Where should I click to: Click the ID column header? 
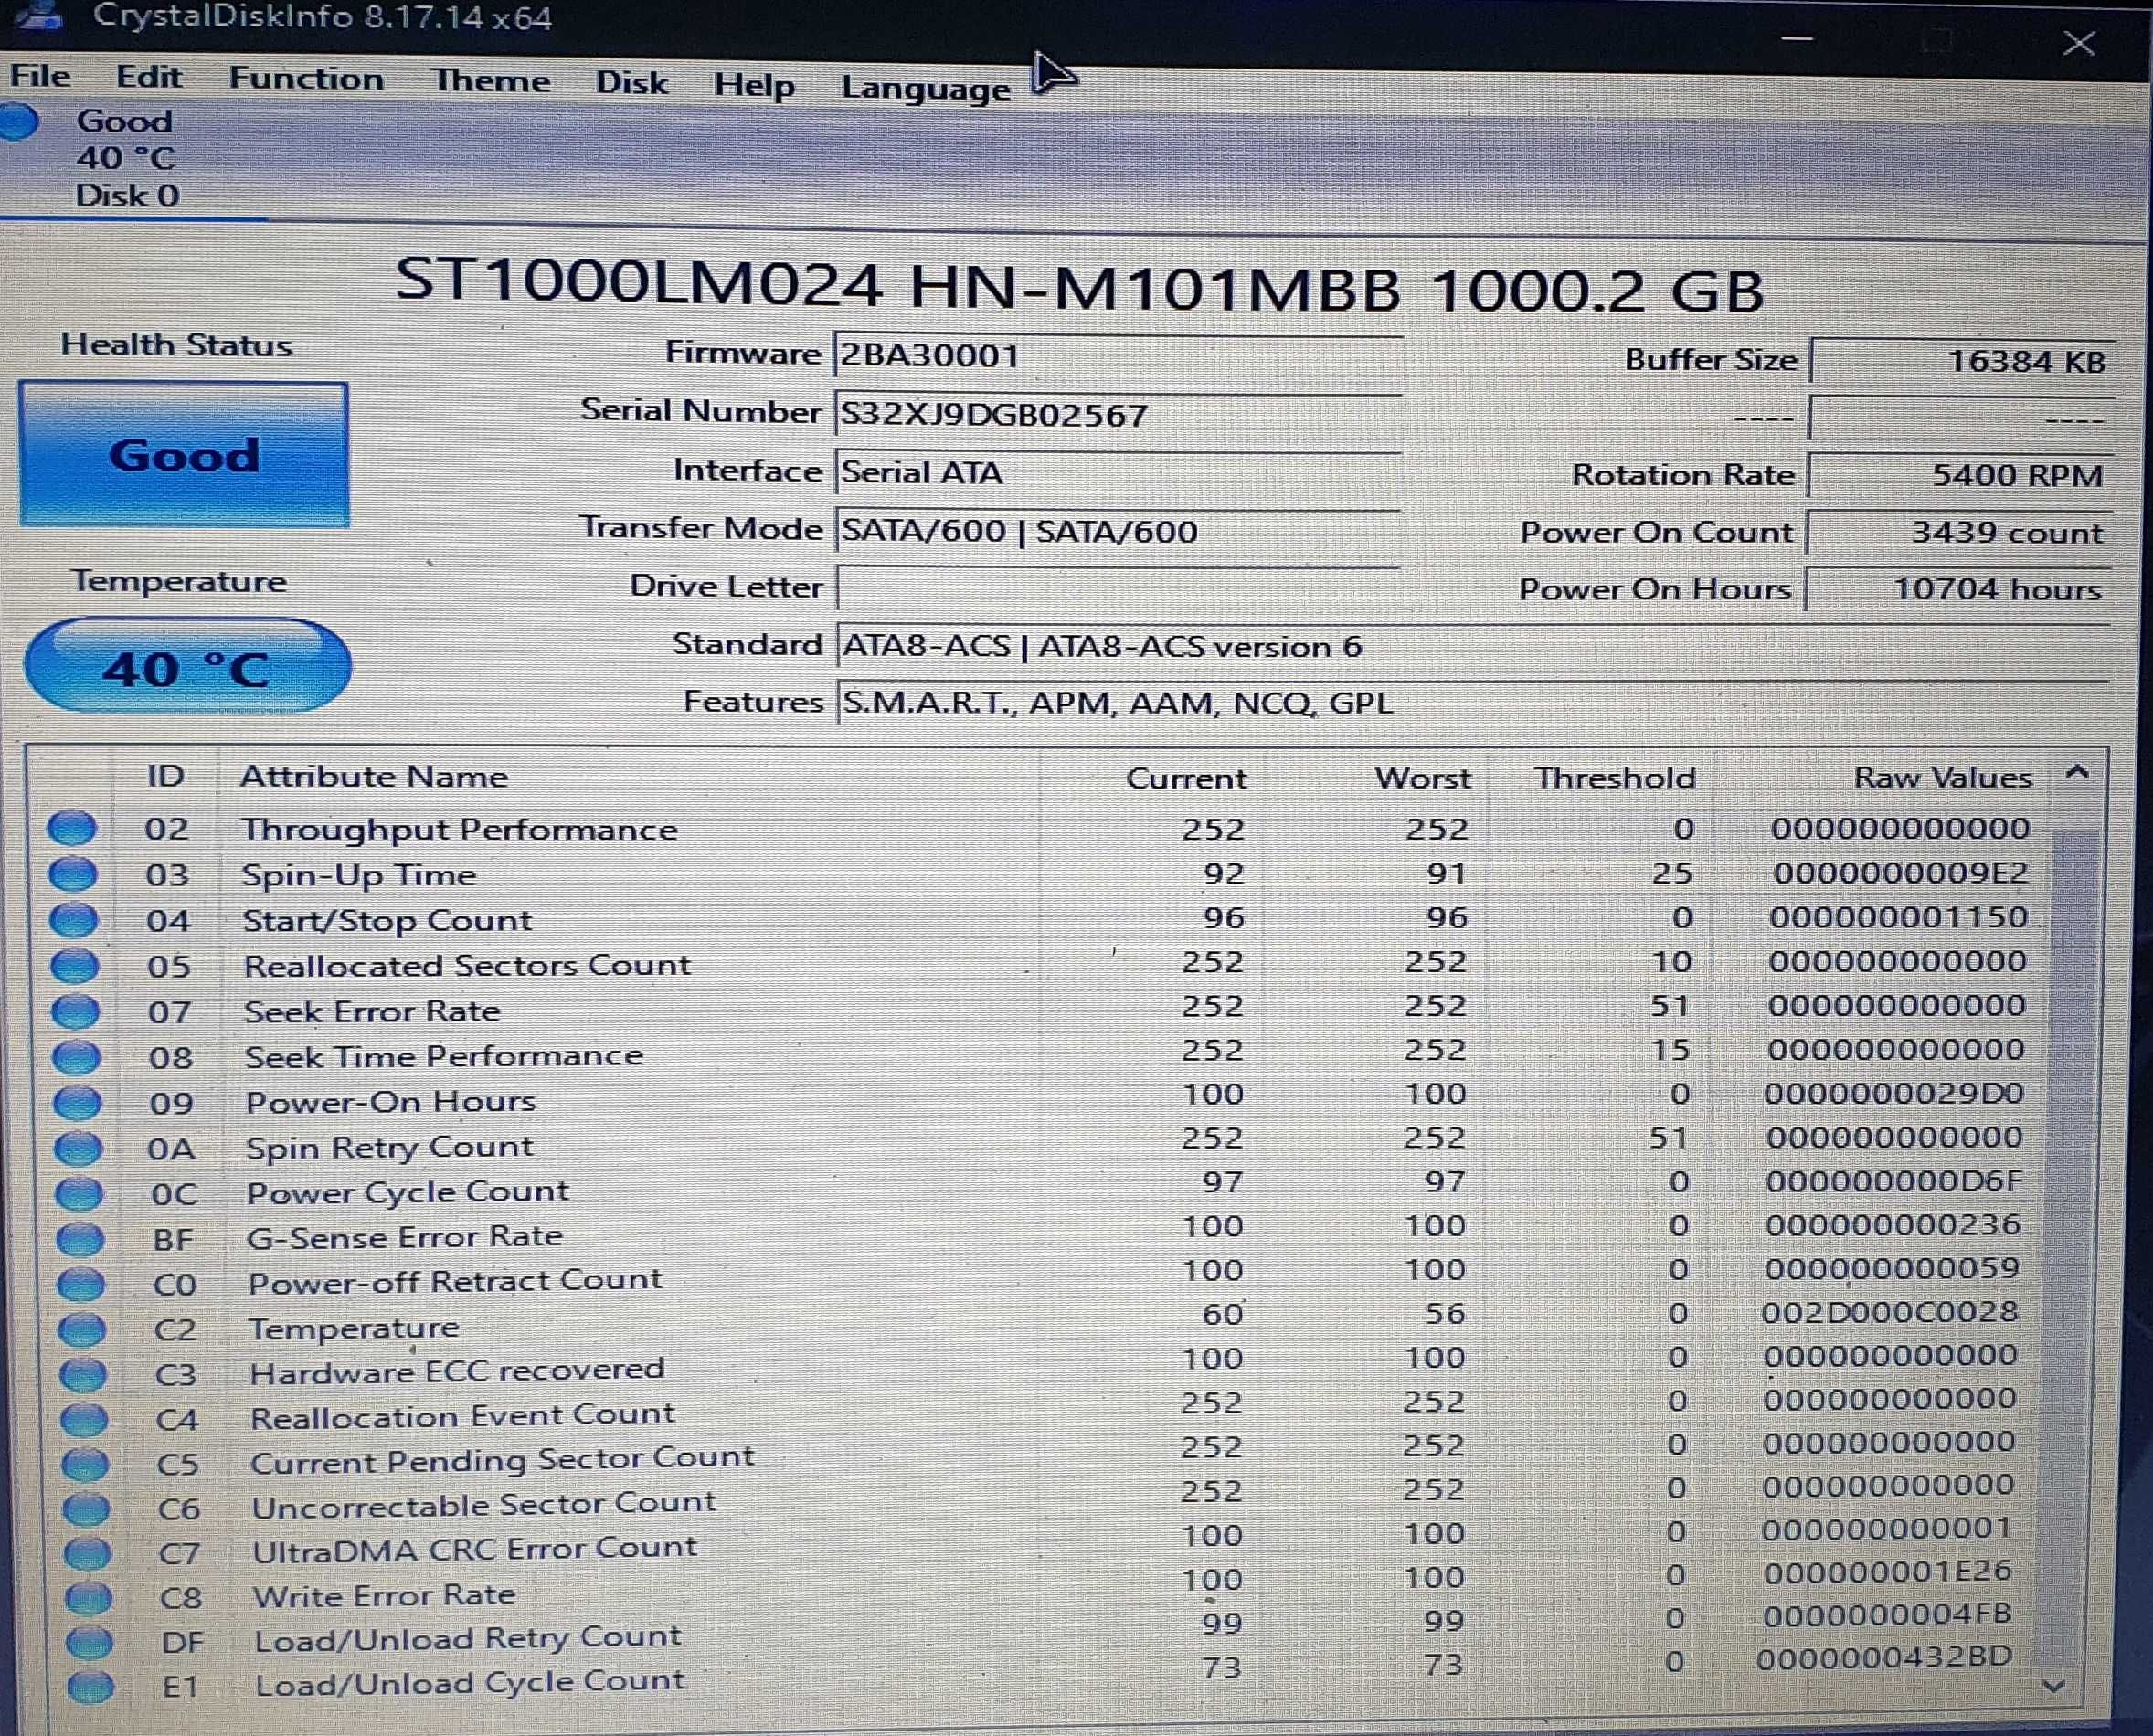(x=165, y=776)
